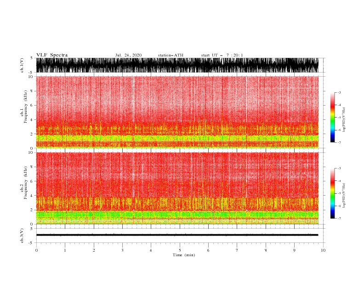Viewport: 364px width, 281px height.
Task: Click the time axis tick label "3"
Action: coord(122,250)
